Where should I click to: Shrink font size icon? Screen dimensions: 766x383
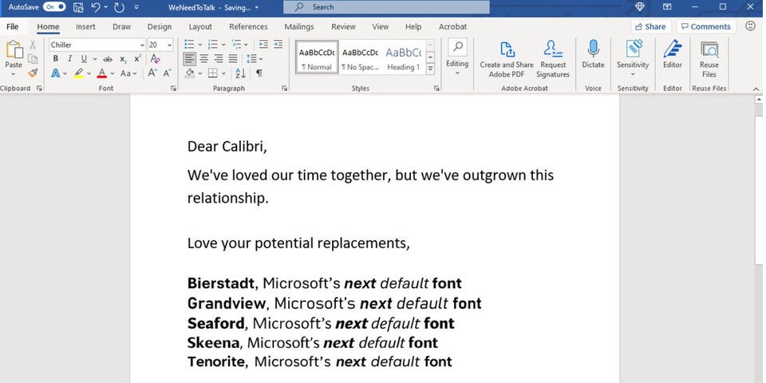tap(167, 73)
